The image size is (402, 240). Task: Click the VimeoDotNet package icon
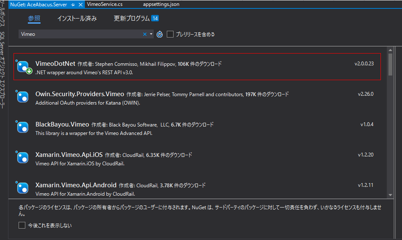tap(23, 67)
